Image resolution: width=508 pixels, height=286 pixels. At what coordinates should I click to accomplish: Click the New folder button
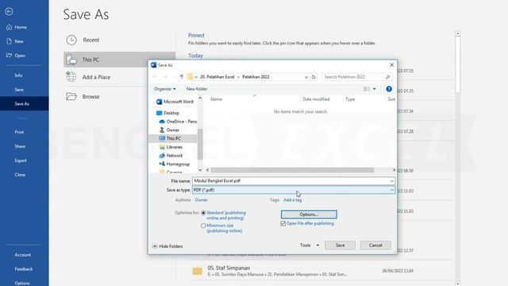(x=197, y=89)
